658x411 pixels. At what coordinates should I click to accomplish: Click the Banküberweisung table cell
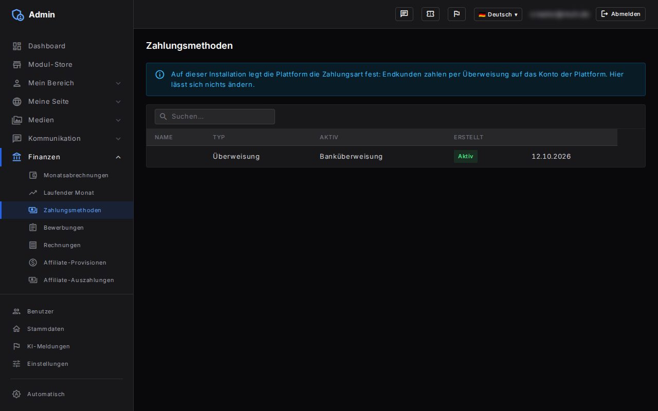351,156
